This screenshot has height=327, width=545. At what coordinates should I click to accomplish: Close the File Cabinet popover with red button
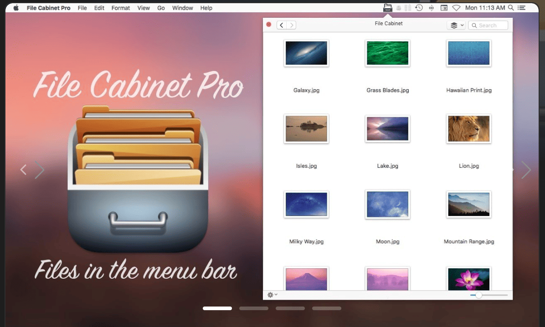pyautogui.click(x=269, y=25)
